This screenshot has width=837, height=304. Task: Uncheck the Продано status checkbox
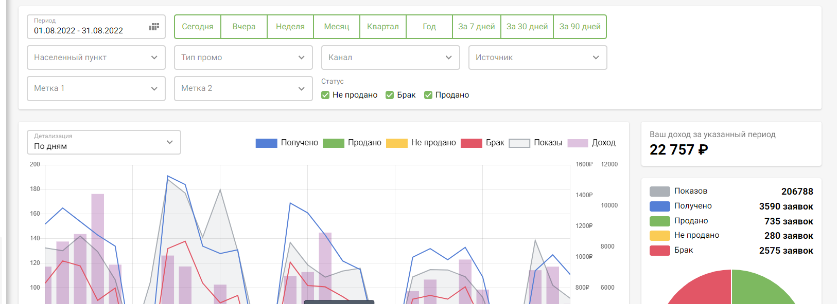point(428,95)
